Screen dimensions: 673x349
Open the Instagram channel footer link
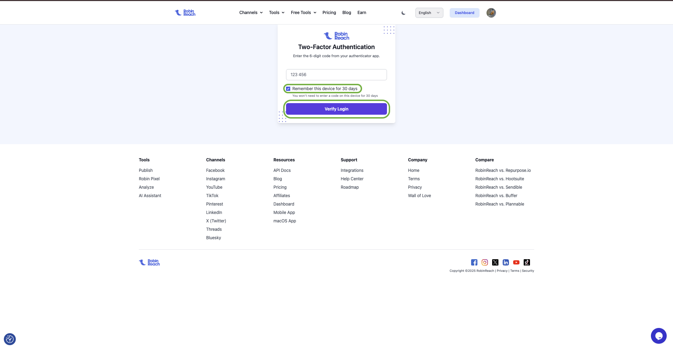click(x=216, y=179)
